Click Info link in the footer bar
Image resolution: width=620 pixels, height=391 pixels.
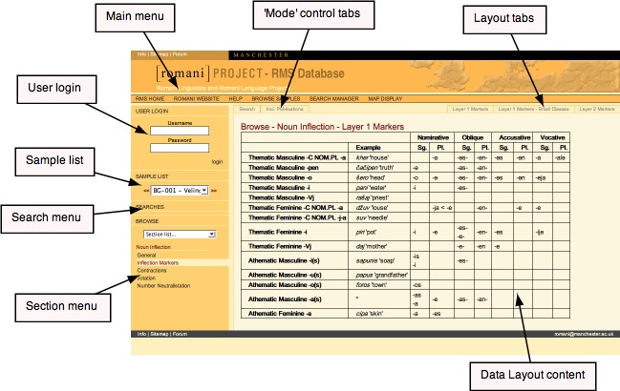pyautogui.click(x=141, y=334)
